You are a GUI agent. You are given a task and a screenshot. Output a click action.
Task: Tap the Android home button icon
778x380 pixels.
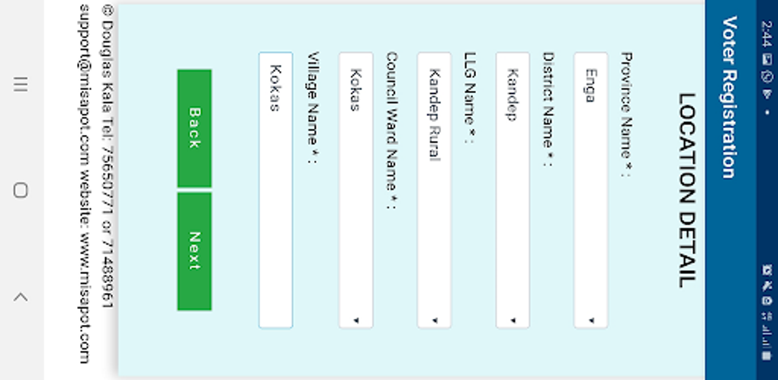click(21, 190)
